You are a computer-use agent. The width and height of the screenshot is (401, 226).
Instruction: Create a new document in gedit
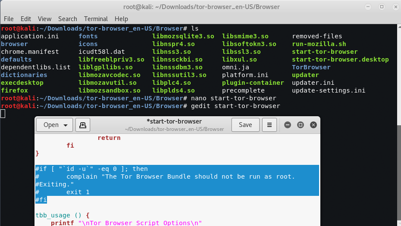pos(83,125)
